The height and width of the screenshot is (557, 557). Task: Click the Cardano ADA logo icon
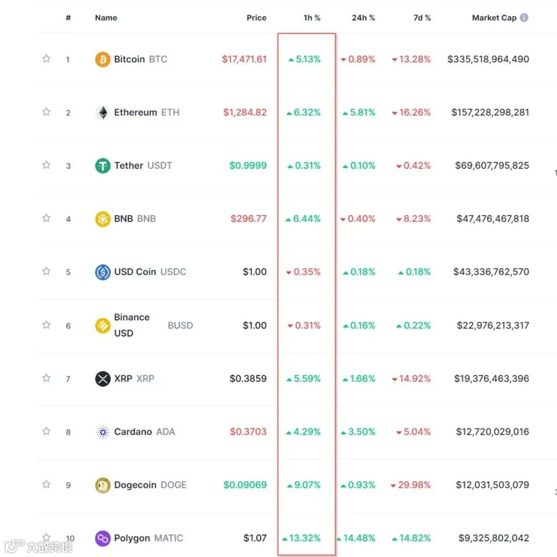(103, 432)
